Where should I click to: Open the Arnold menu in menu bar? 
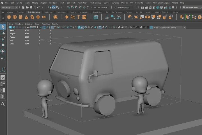(x=175, y=3)
